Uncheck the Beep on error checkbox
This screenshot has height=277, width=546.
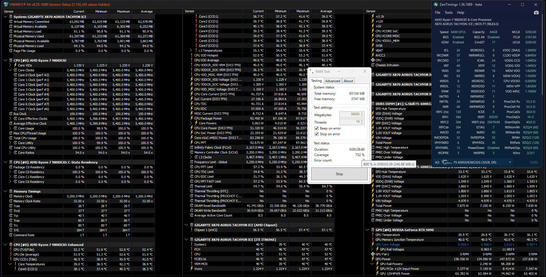tap(316, 128)
